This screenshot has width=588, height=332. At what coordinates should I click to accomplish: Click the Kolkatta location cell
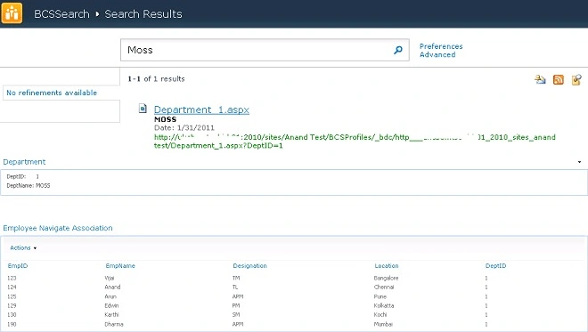pos(384,305)
